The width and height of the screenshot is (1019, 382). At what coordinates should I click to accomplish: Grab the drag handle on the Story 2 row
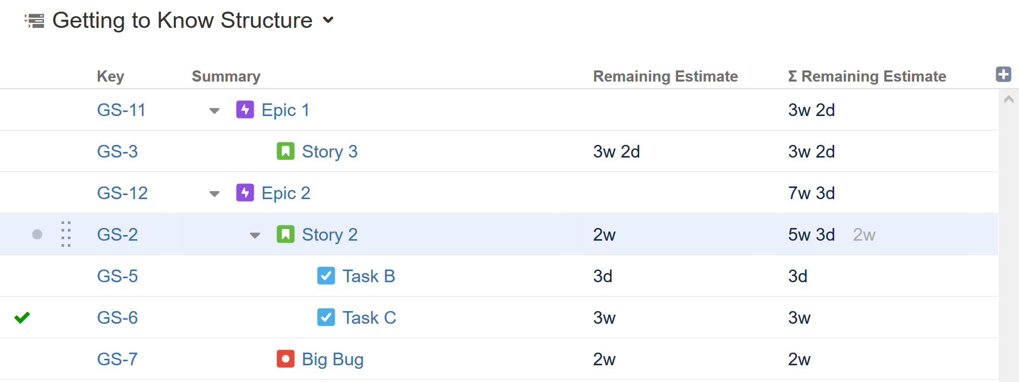(x=65, y=234)
